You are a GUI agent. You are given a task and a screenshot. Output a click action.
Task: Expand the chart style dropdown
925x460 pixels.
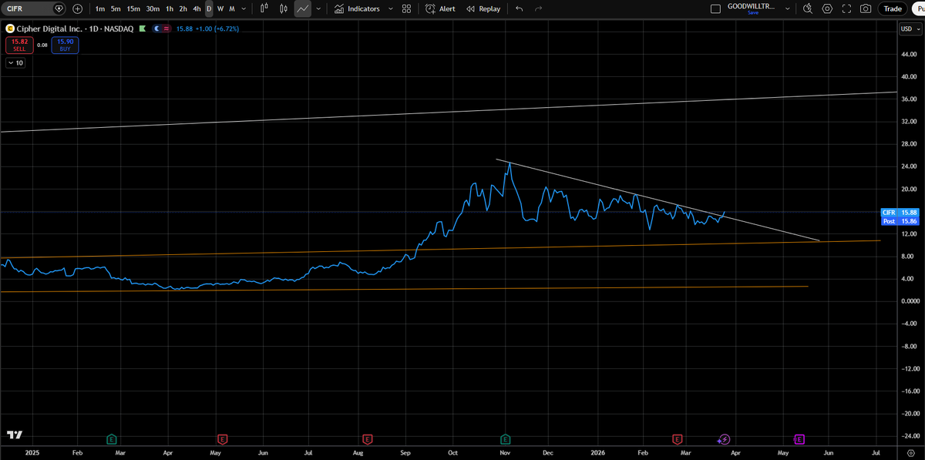(x=318, y=8)
